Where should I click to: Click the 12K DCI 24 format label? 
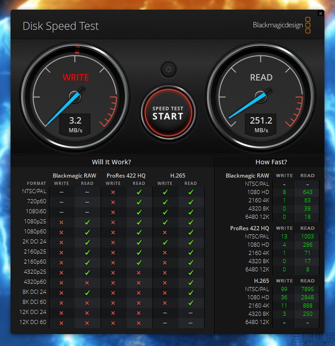[33, 312]
